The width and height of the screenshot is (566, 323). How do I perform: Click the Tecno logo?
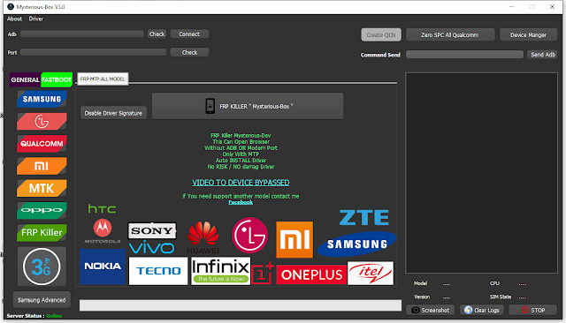(158, 271)
